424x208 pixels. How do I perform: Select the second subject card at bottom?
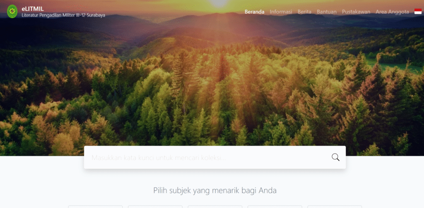(x=155, y=207)
